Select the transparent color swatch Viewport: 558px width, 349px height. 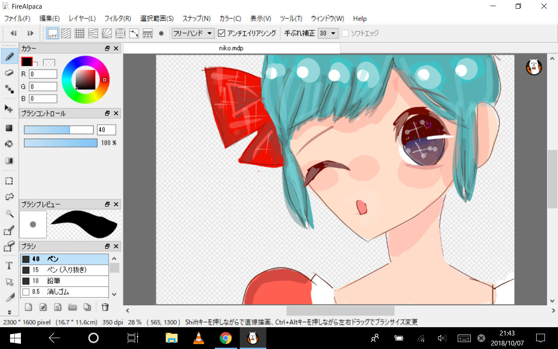tap(49, 62)
